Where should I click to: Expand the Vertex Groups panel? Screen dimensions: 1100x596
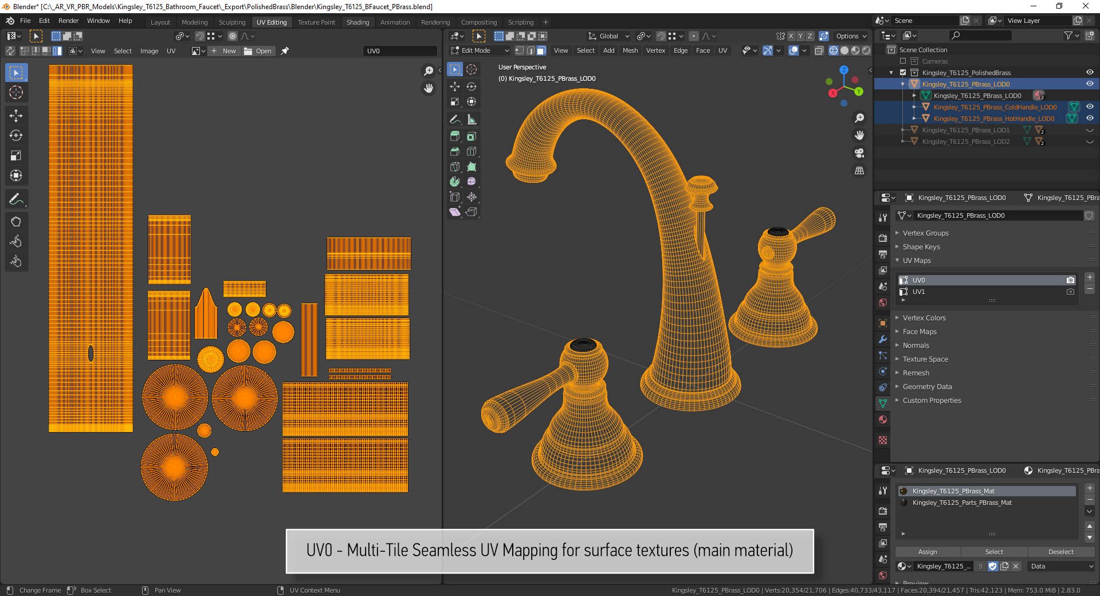(925, 233)
